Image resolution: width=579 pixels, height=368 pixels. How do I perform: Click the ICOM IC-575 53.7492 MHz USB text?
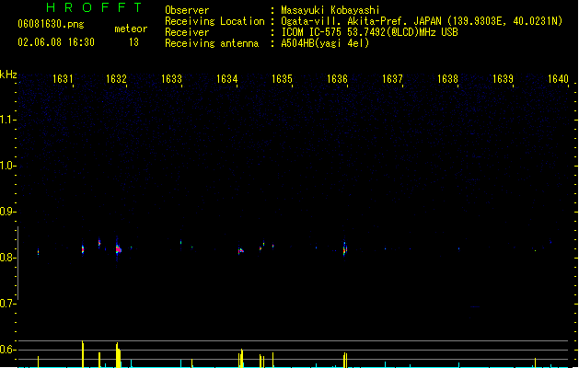[370, 32]
